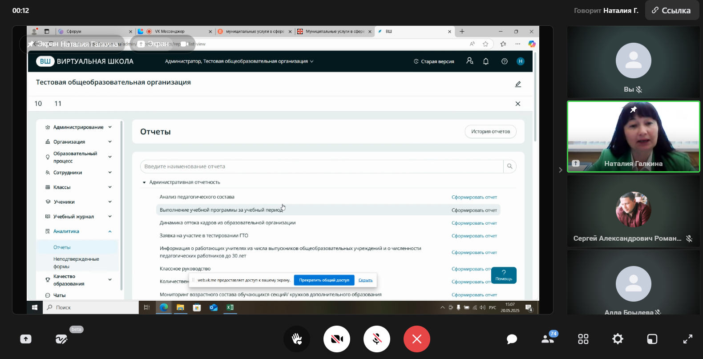Image resolution: width=703 pixels, height=359 pixels.
Task: Enter fullscreen mode
Action: pyautogui.click(x=688, y=339)
